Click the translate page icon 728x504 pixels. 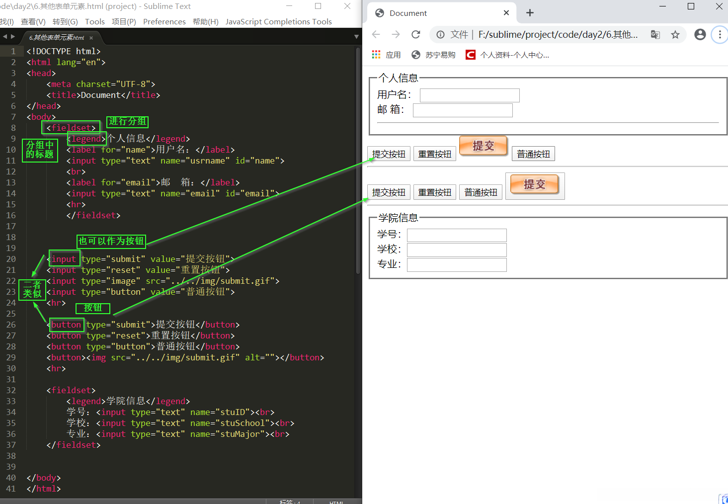pyautogui.click(x=655, y=34)
